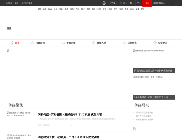Open 年轻人开始反算法 article

[x=143, y=116]
